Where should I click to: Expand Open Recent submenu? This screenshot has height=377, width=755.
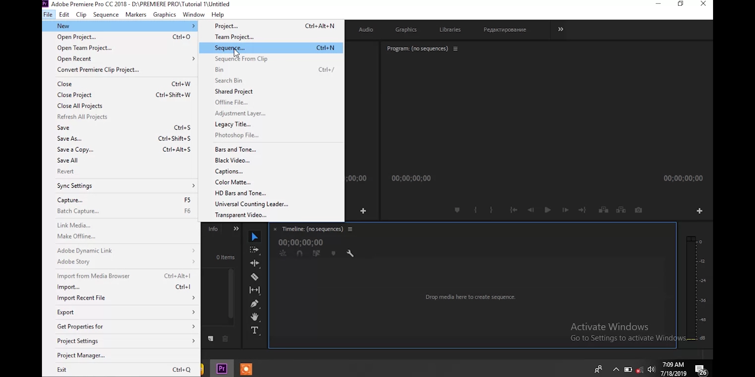pyautogui.click(x=120, y=59)
